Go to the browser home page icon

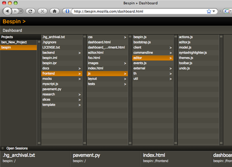[54, 11]
